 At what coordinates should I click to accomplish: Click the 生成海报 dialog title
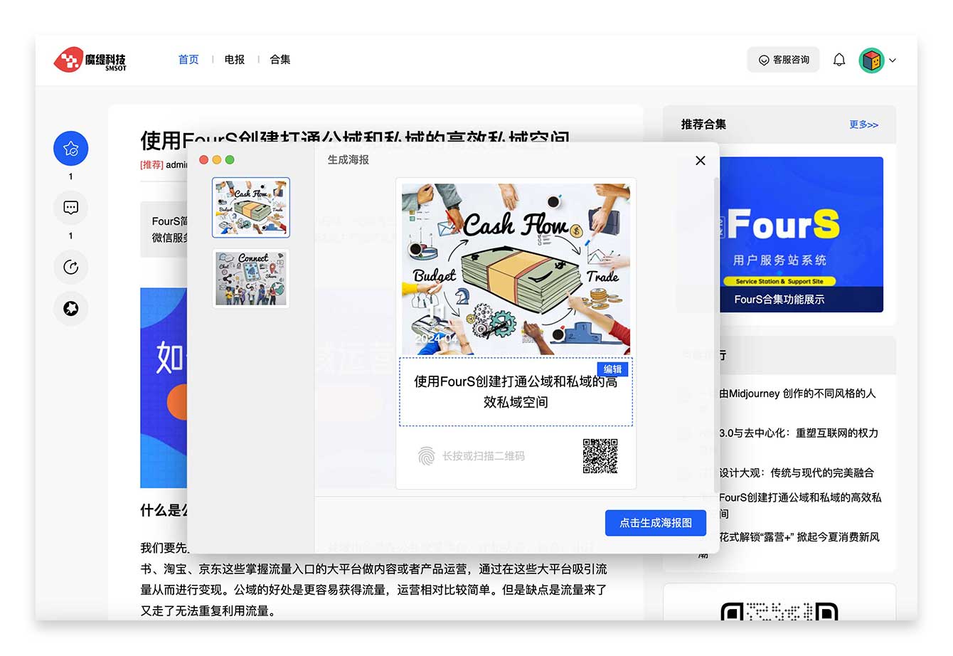point(348,160)
